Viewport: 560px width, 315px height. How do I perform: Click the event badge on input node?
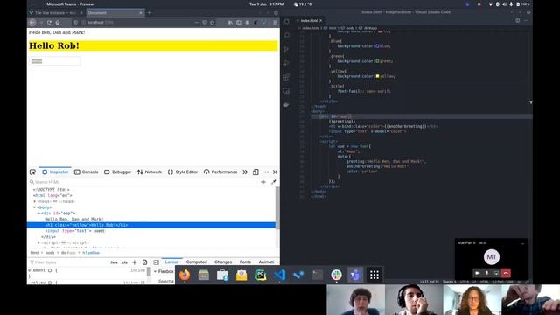[99, 231]
